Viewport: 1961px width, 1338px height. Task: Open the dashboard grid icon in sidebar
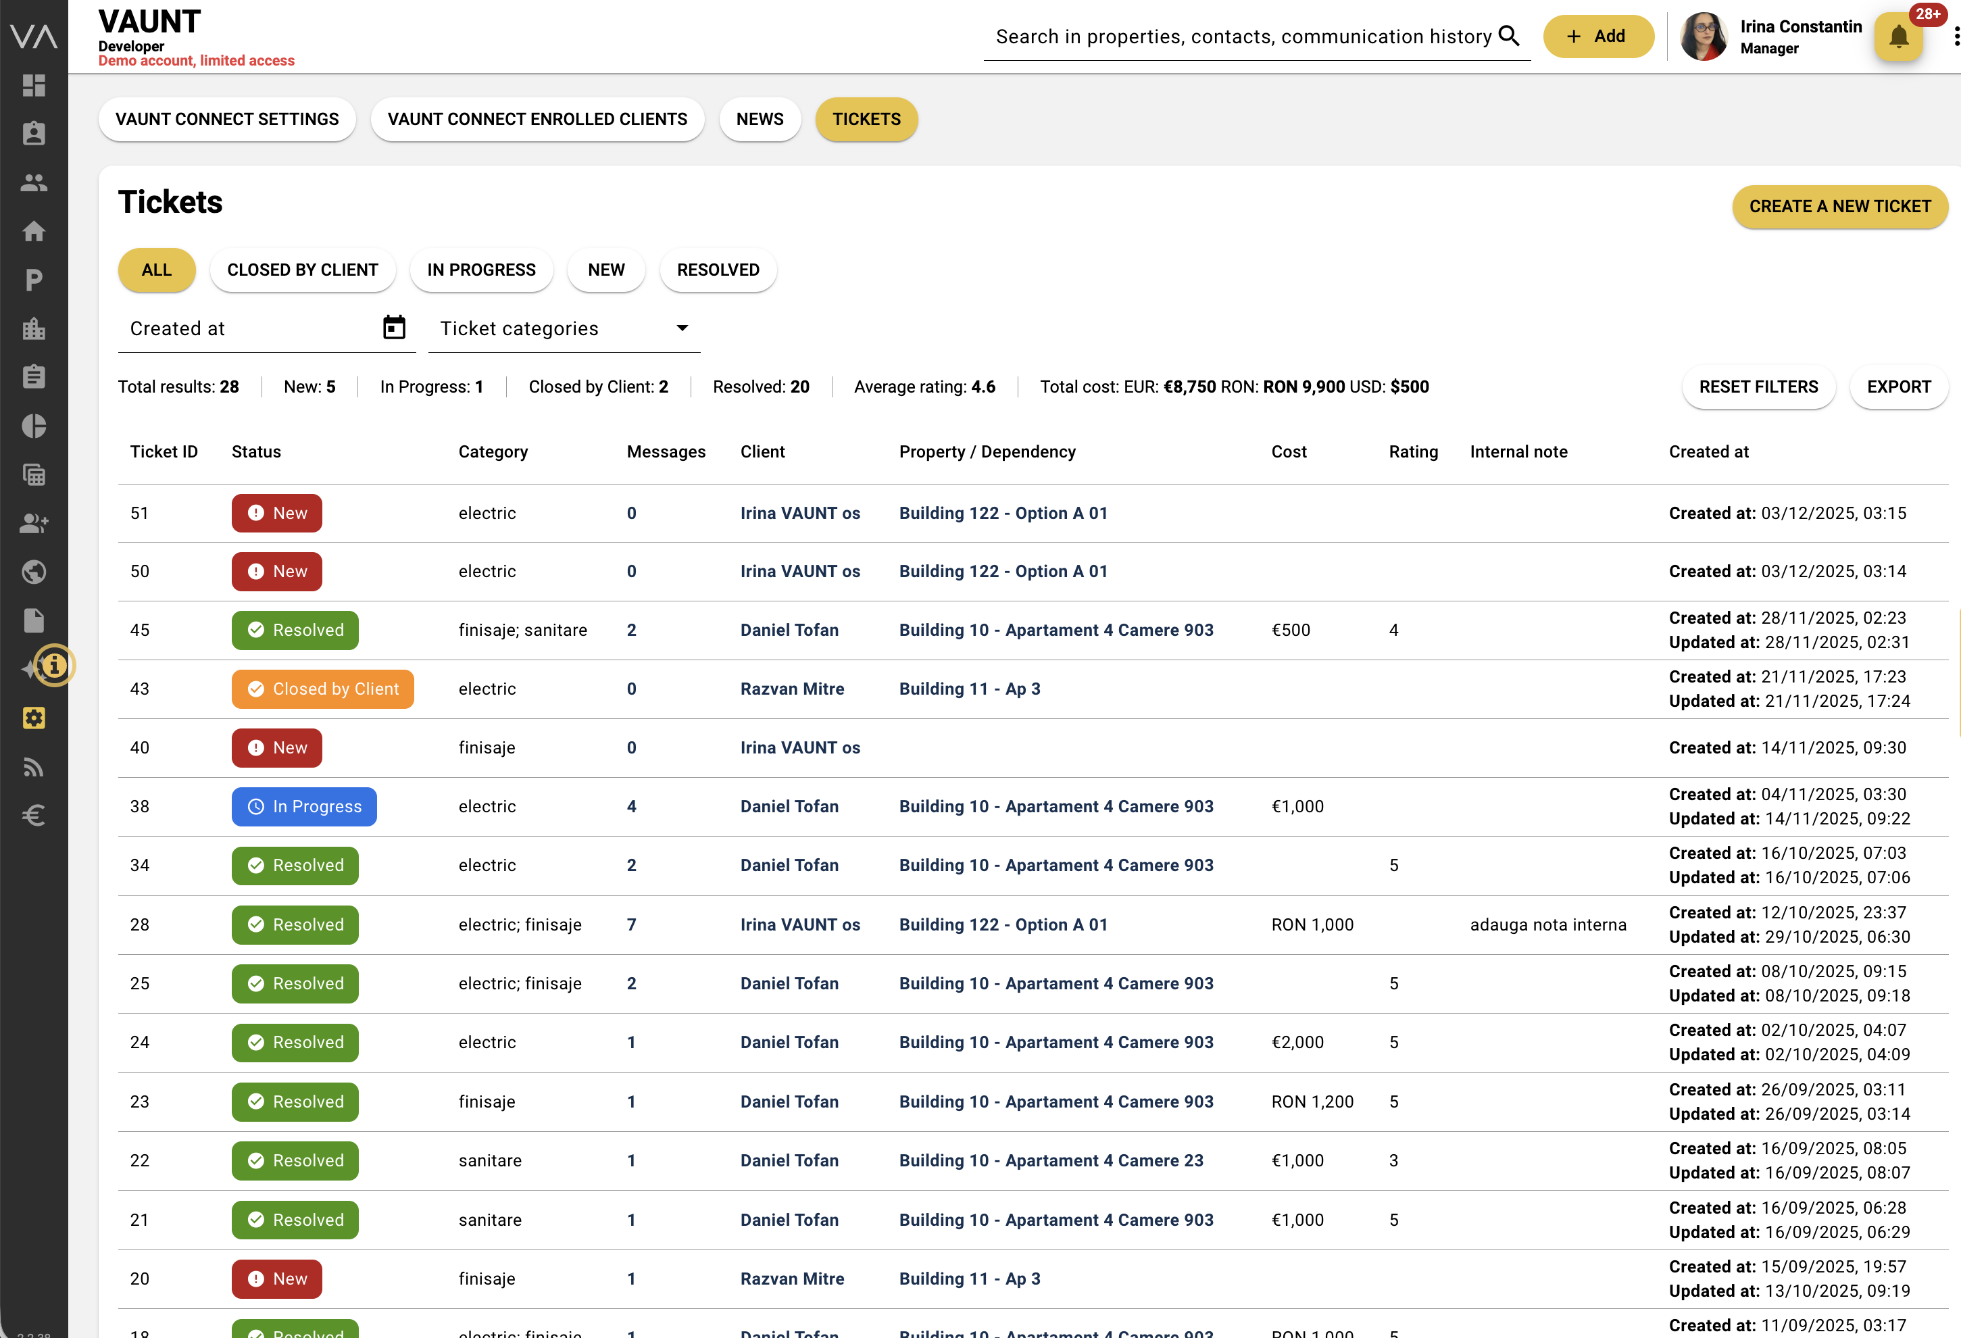pyautogui.click(x=34, y=85)
